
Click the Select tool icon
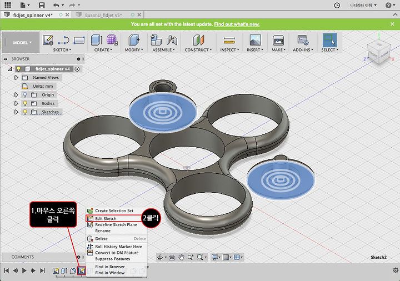pyautogui.click(x=329, y=40)
